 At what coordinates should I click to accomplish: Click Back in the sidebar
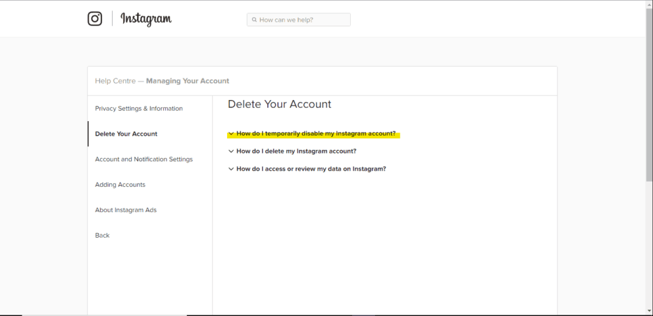[102, 235]
